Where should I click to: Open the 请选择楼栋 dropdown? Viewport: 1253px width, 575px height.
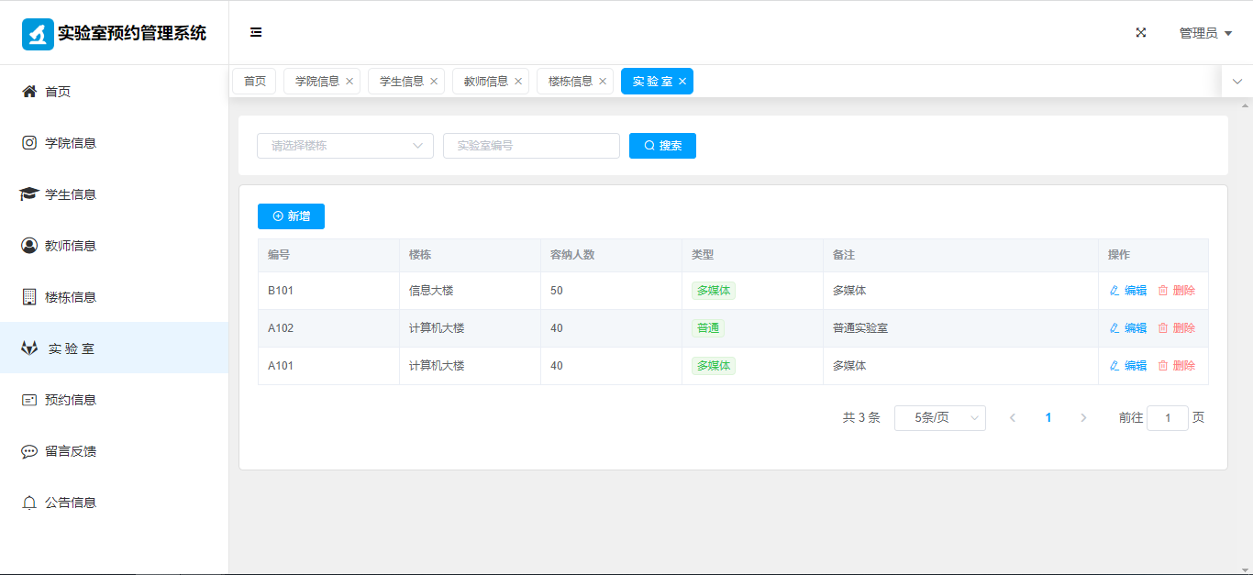pyautogui.click(x=345, y=146)
